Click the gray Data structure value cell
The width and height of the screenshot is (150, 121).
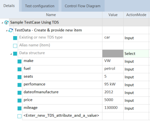113,53
